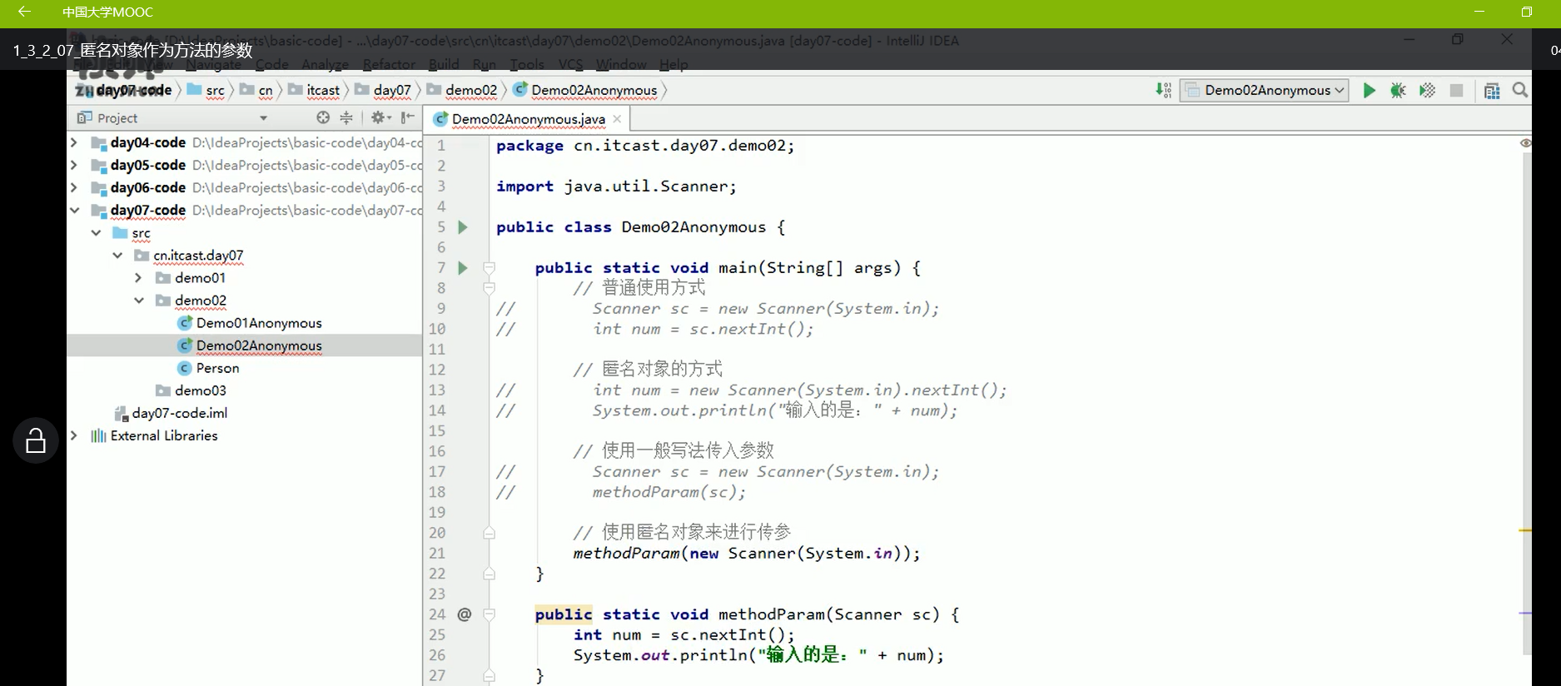Viewport: 1561px width, 686px height.
Task: Select the Demo02Anonymous.java editor tab
Action: [x=528, y=119]
